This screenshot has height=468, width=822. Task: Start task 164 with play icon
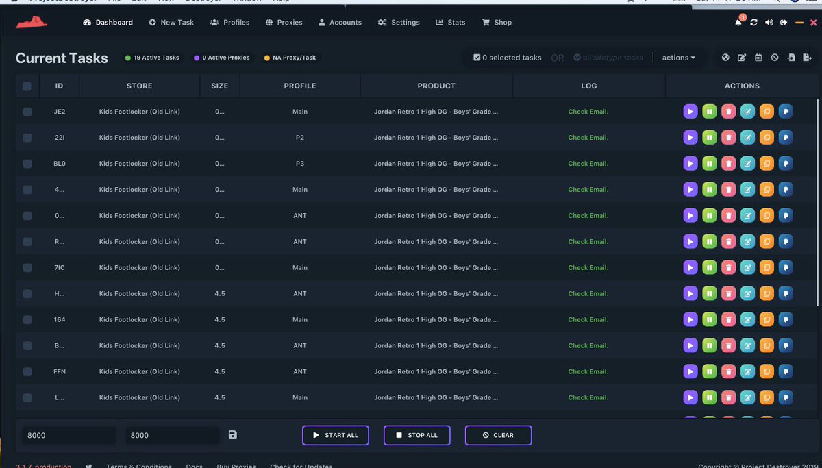coord(690,319)
